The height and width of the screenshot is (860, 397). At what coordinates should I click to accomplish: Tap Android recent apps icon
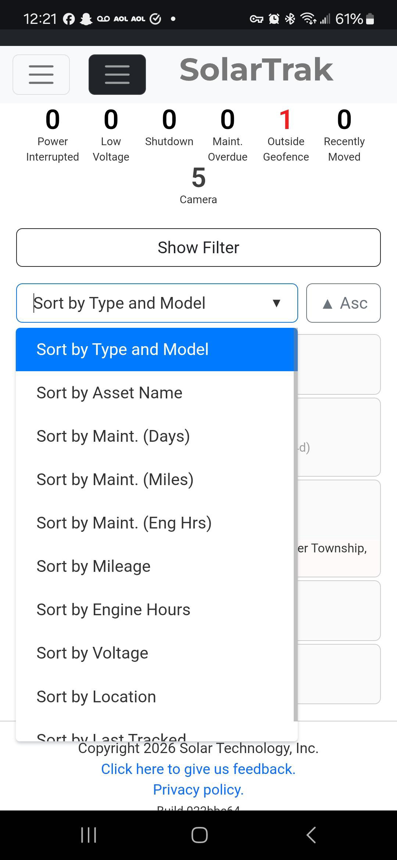[89, 835]
